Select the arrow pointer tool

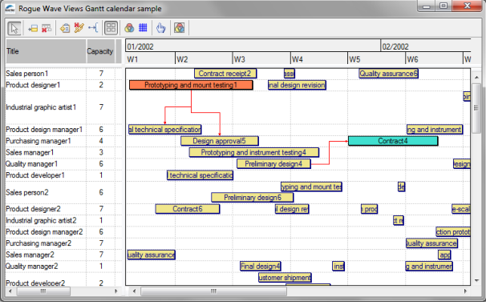tap(14, 28)
